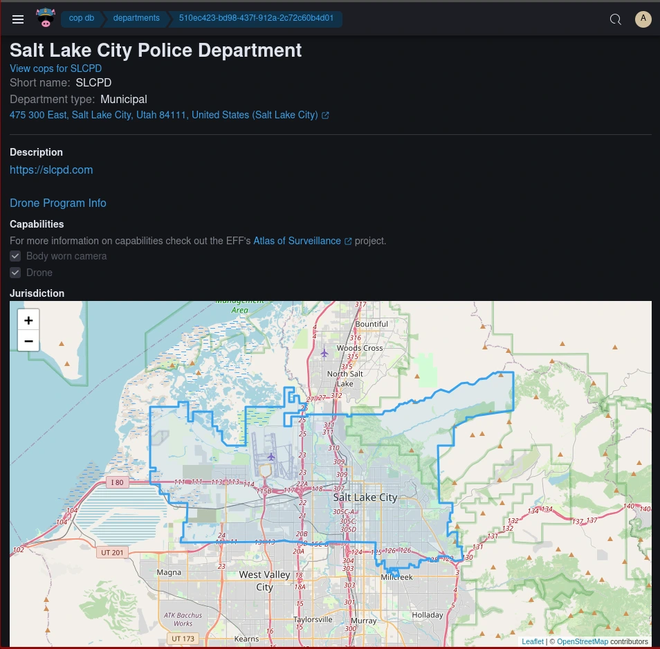Navigate to the cop db breadcrumb
This screenshot has width=660, height=649.
point(82,19)
